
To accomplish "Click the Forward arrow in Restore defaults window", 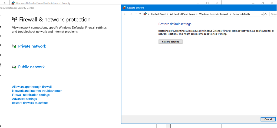I will pos(131,14).
